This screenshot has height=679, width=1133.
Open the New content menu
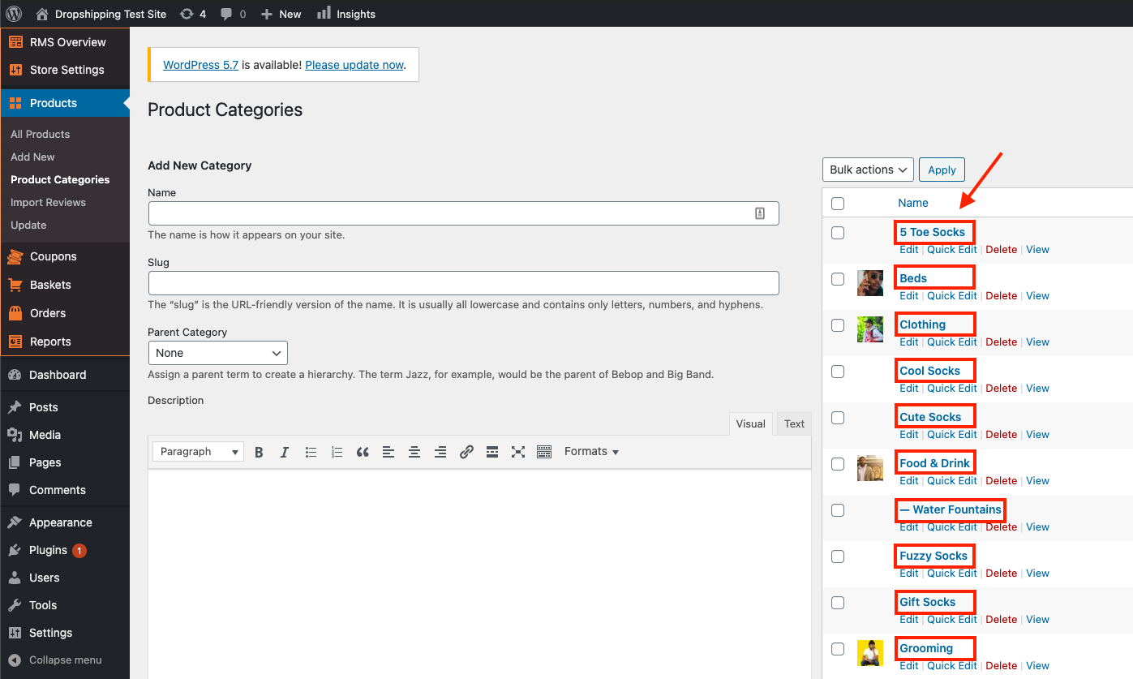(281, 14)
